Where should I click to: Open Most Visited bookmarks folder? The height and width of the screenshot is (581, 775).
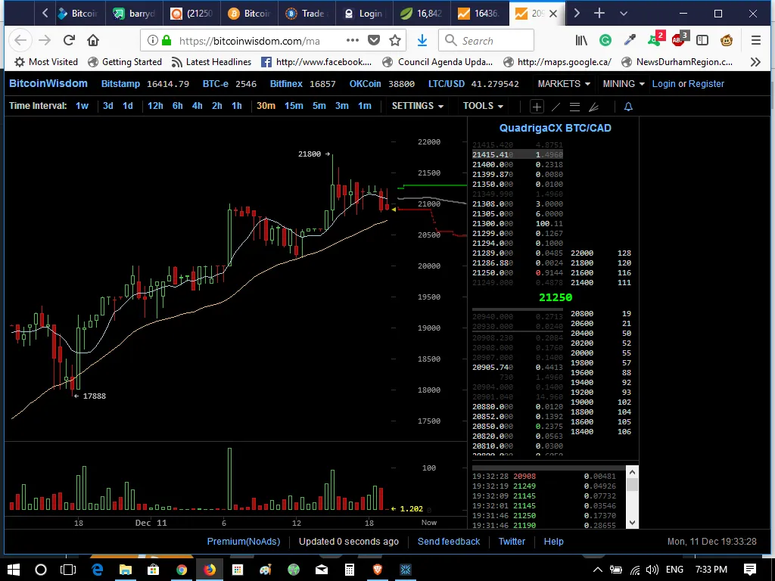(x=46, y=62)
